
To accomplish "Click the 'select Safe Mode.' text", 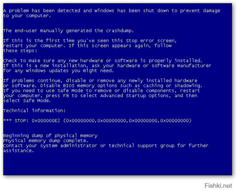I will [x=27, y=101].
